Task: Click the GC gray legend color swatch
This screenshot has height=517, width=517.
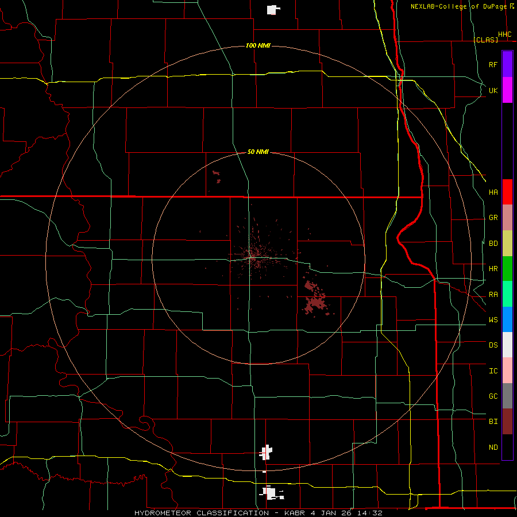Action: coord(507,396)
